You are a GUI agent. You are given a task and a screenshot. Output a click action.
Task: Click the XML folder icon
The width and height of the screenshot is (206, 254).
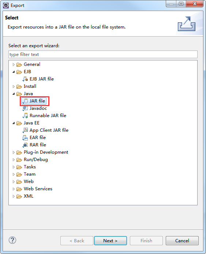[x=19, y=196]
